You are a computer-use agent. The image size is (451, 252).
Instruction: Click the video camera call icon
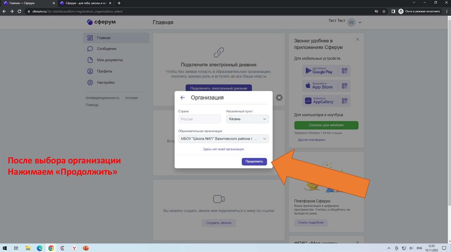pos(218,199)
